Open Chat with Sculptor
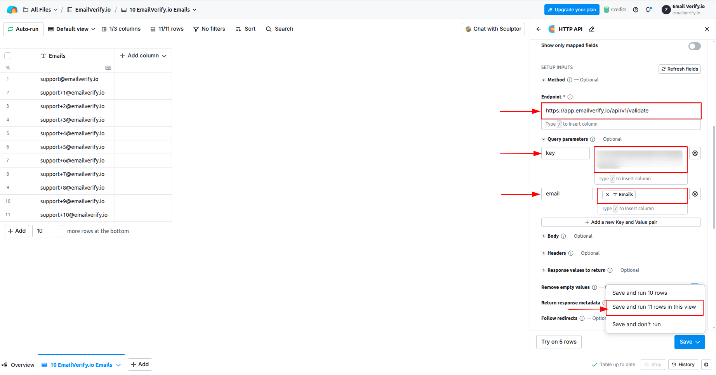The width and height of the screenshot is (716, 375). point(493,29)
